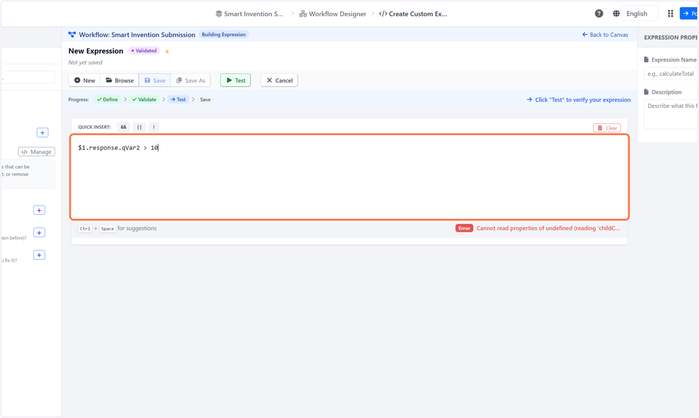
Task: Click the Cannot read properties error message
Action: click(548, 228)
